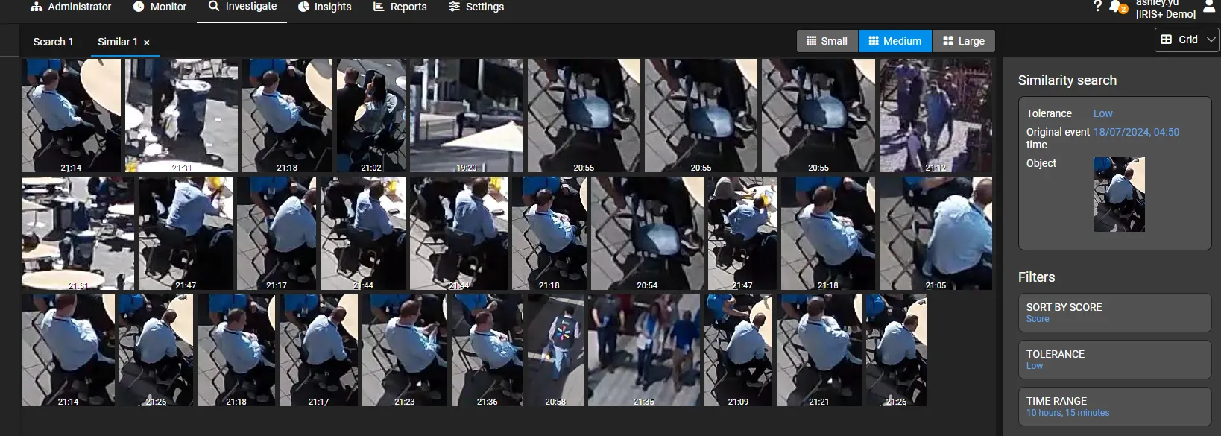Open the Insights section

tap(324, 7)
